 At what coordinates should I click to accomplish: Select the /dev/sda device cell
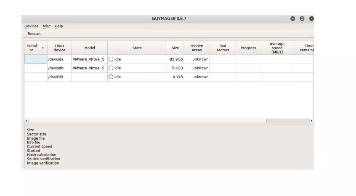pos(59,59)
